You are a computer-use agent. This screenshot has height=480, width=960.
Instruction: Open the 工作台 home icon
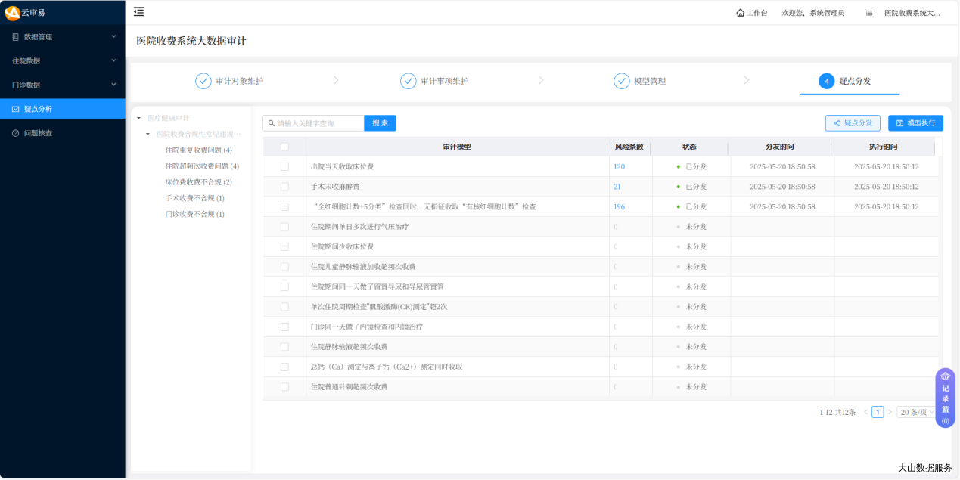pos(740,13)
